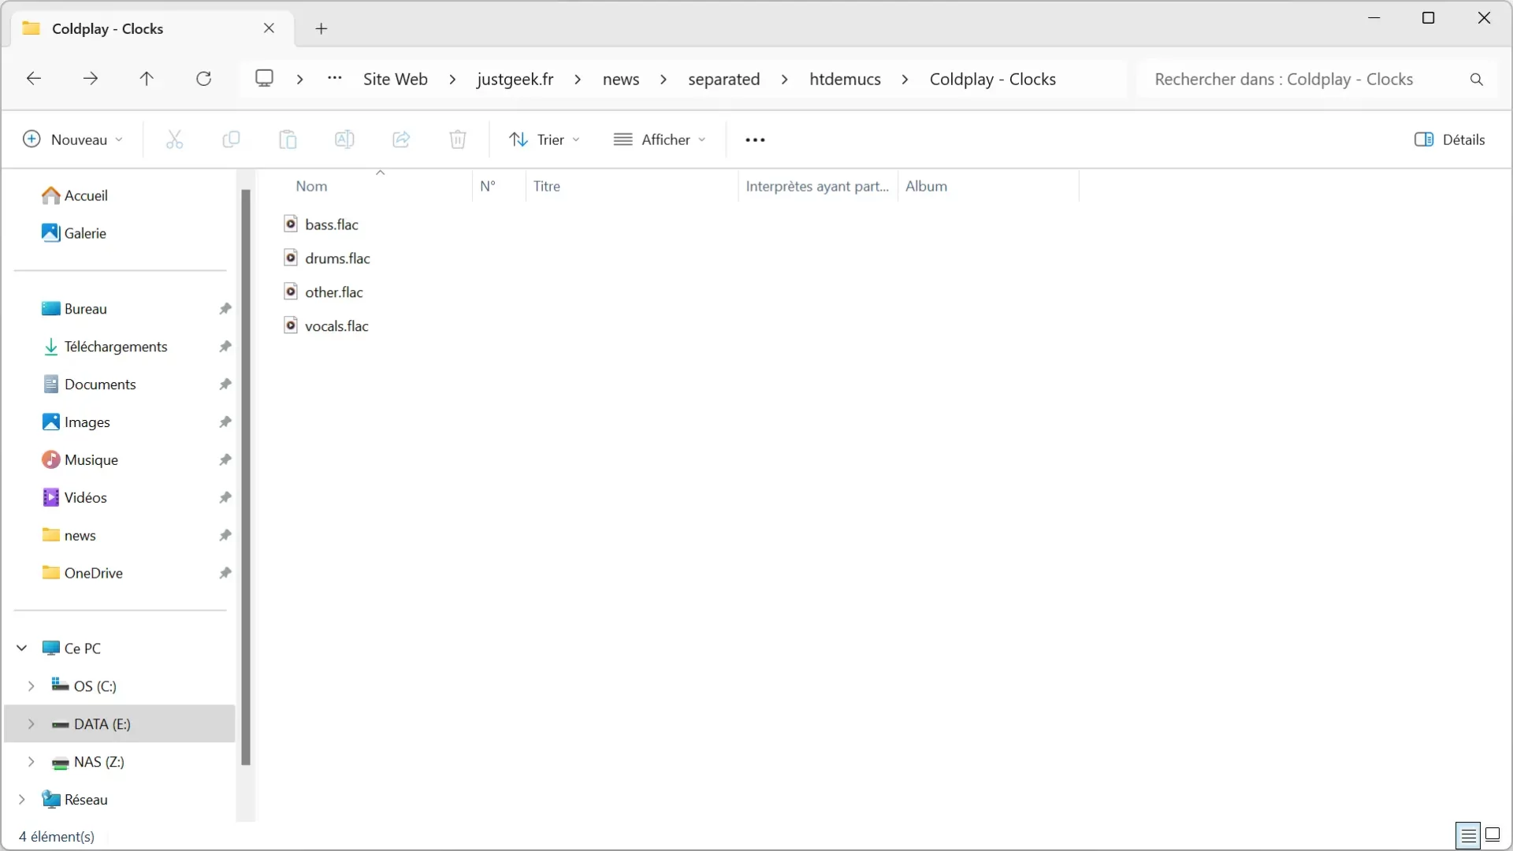Delete selected item with trash icon
Screen dimensions: 1513x851
pyautogui.click(x=458, y=139)
